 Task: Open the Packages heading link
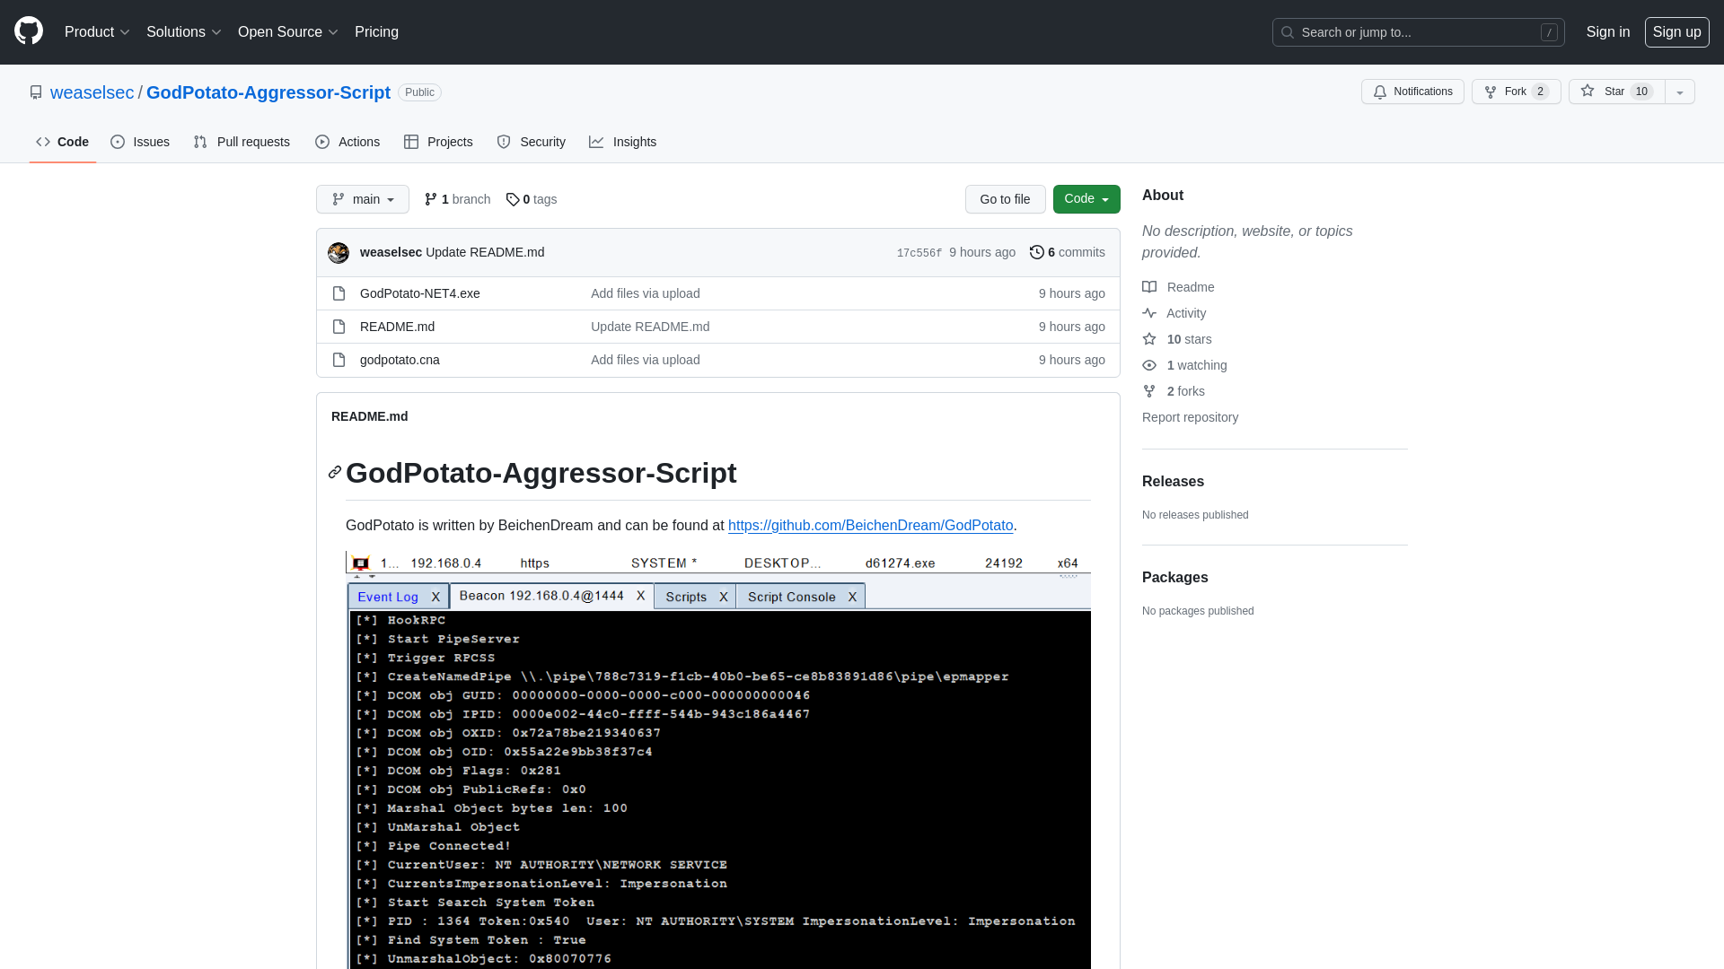1174,578
